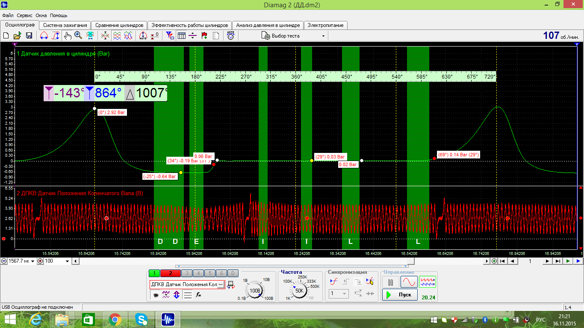The height and width of the screenshot is (328, 584).
Task: Toggle channel visibility with the eye icon
Action: [x=155, y=295]
